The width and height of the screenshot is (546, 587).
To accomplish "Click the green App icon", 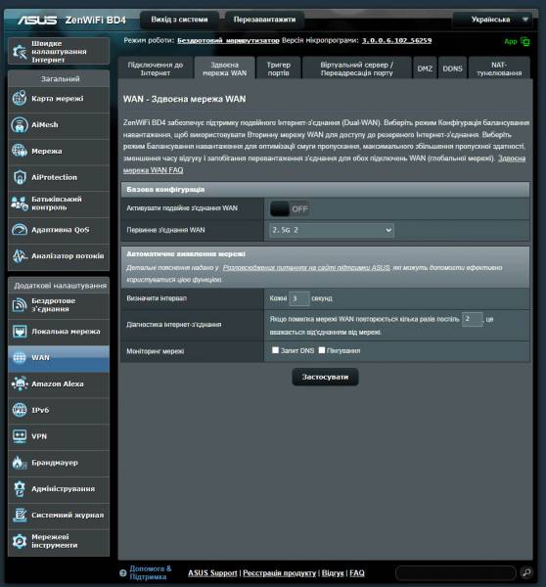I will click(x=525, y=41).
